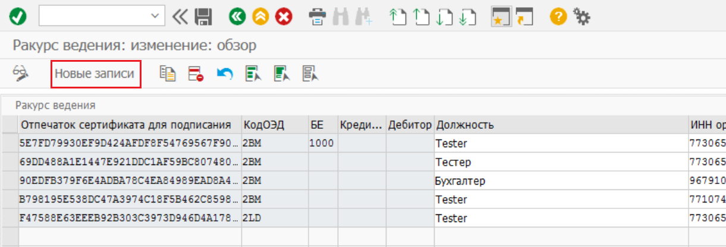This screenshot has width=726, height=247.
Task: Expand the command field dropdown arrow
Action: (156, 16)
